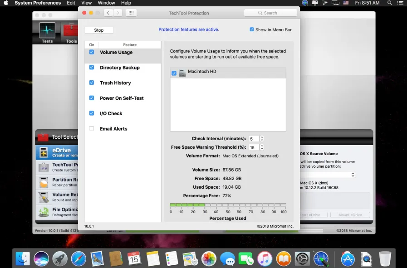
Task: Go forward with the right arrow button
Action: (x=118, y=13)
